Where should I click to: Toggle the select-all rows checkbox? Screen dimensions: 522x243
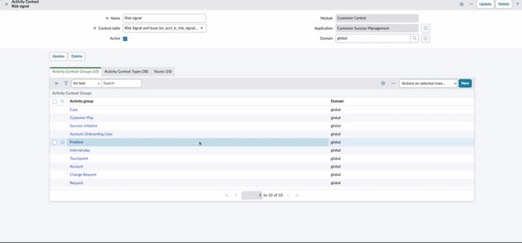(55, 101)
